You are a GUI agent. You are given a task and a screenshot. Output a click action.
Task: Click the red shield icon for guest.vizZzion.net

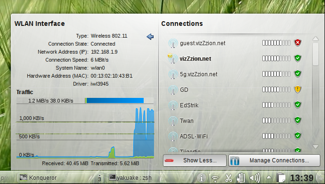298,43
